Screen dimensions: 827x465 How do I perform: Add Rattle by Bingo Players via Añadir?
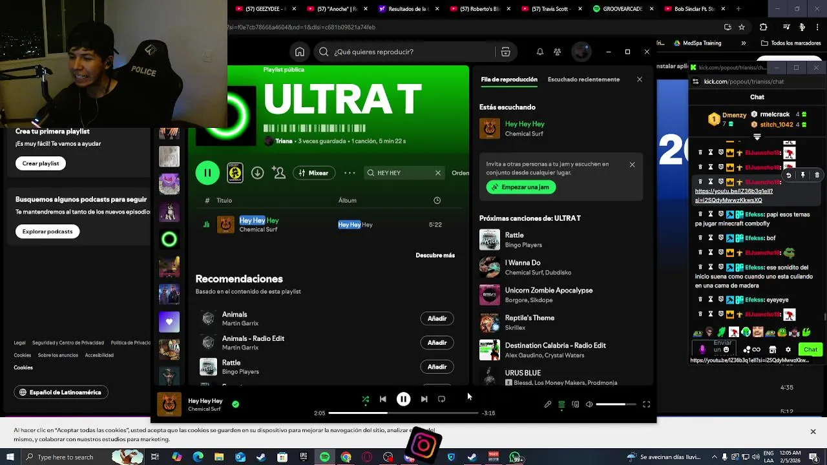tap(437, 367)
